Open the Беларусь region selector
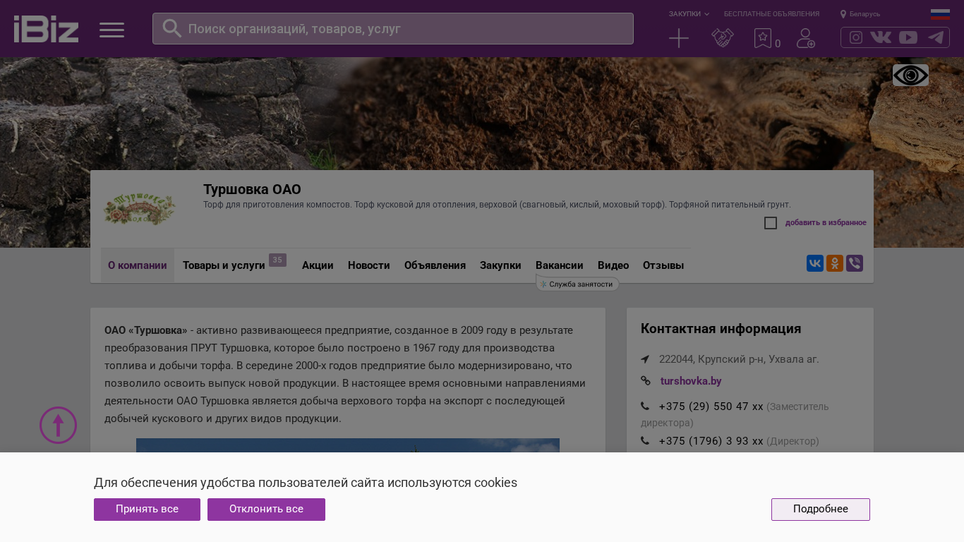This screenshot has width=964, height=542. 860,14
